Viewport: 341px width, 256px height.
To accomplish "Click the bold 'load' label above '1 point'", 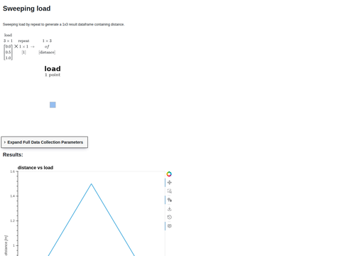I will pyautogui.click(x=53, y=69).
